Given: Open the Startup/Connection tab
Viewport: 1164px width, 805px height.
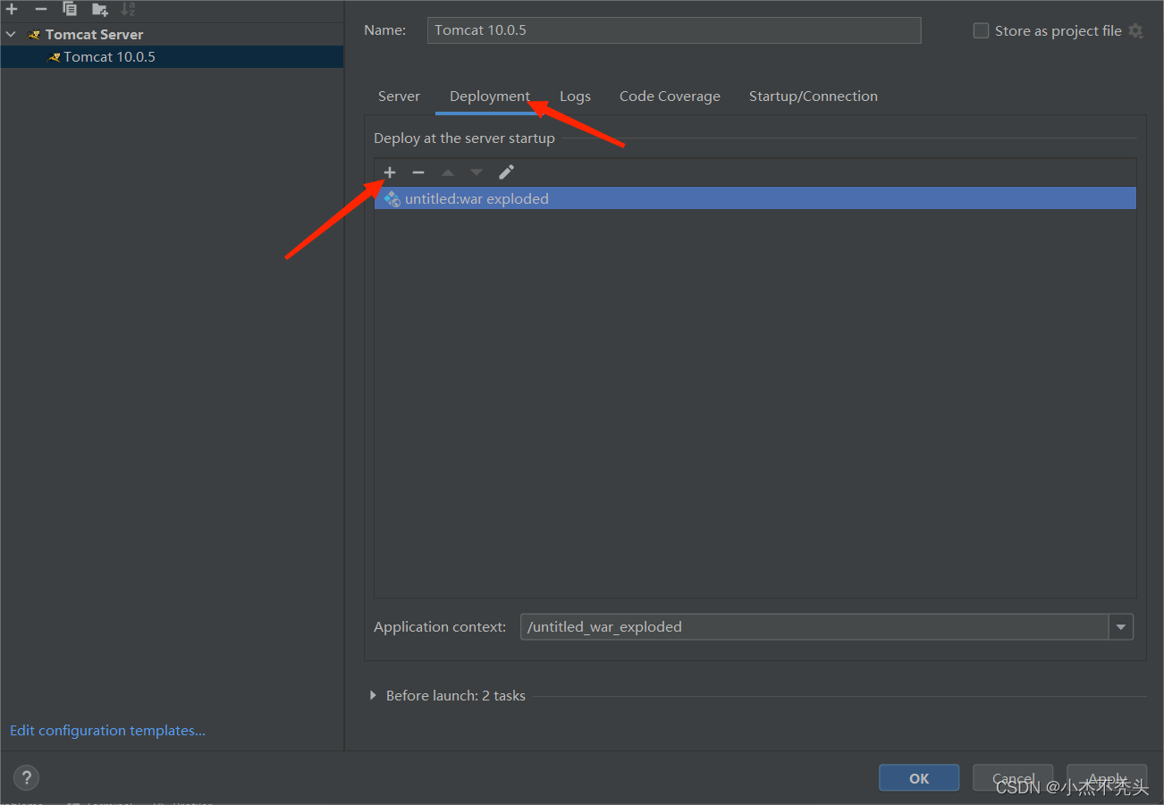Looking at the screenshot, I should 813,96.
